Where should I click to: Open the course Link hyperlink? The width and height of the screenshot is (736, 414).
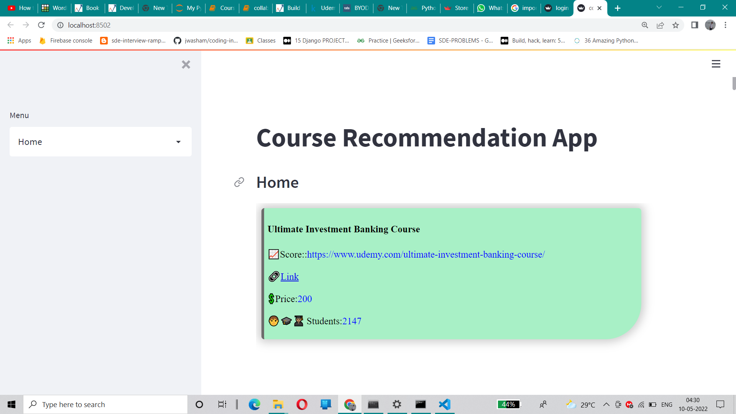[290, 277]
